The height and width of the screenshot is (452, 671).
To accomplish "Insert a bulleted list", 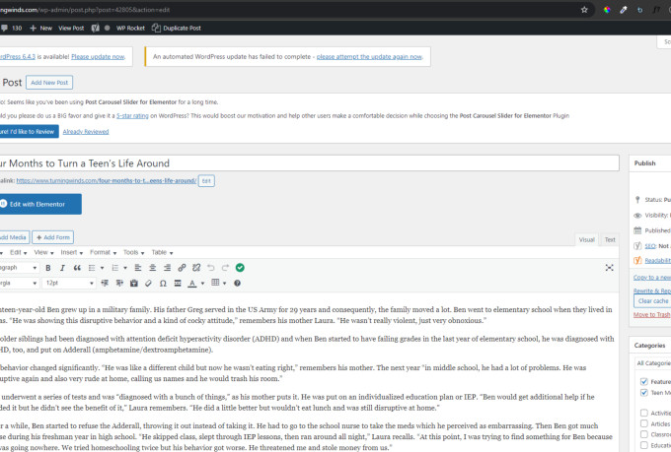I will tap(92, 268).
